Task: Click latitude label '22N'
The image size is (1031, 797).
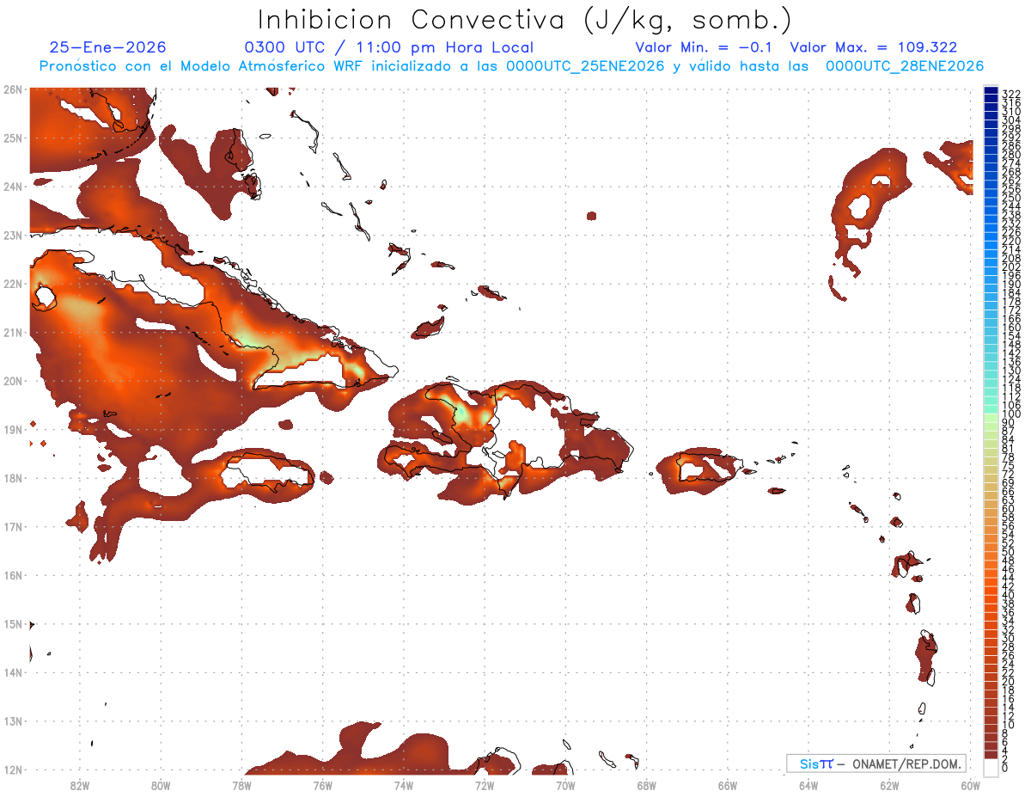Action: pos(13,284)
